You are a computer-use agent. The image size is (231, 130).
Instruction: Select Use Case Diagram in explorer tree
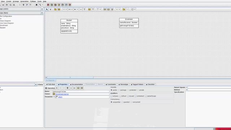point(7,23)
